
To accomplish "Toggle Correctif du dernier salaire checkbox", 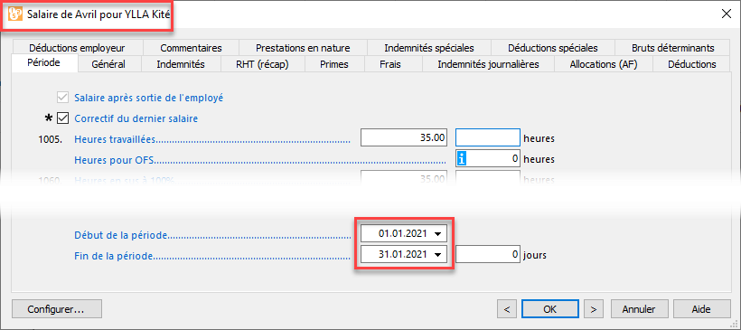I will [63, 118].
